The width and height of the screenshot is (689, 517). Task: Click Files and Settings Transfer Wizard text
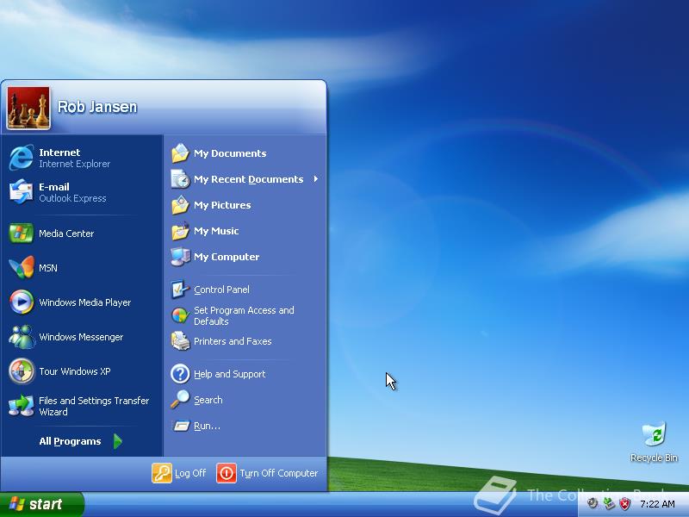pos(94,406)
